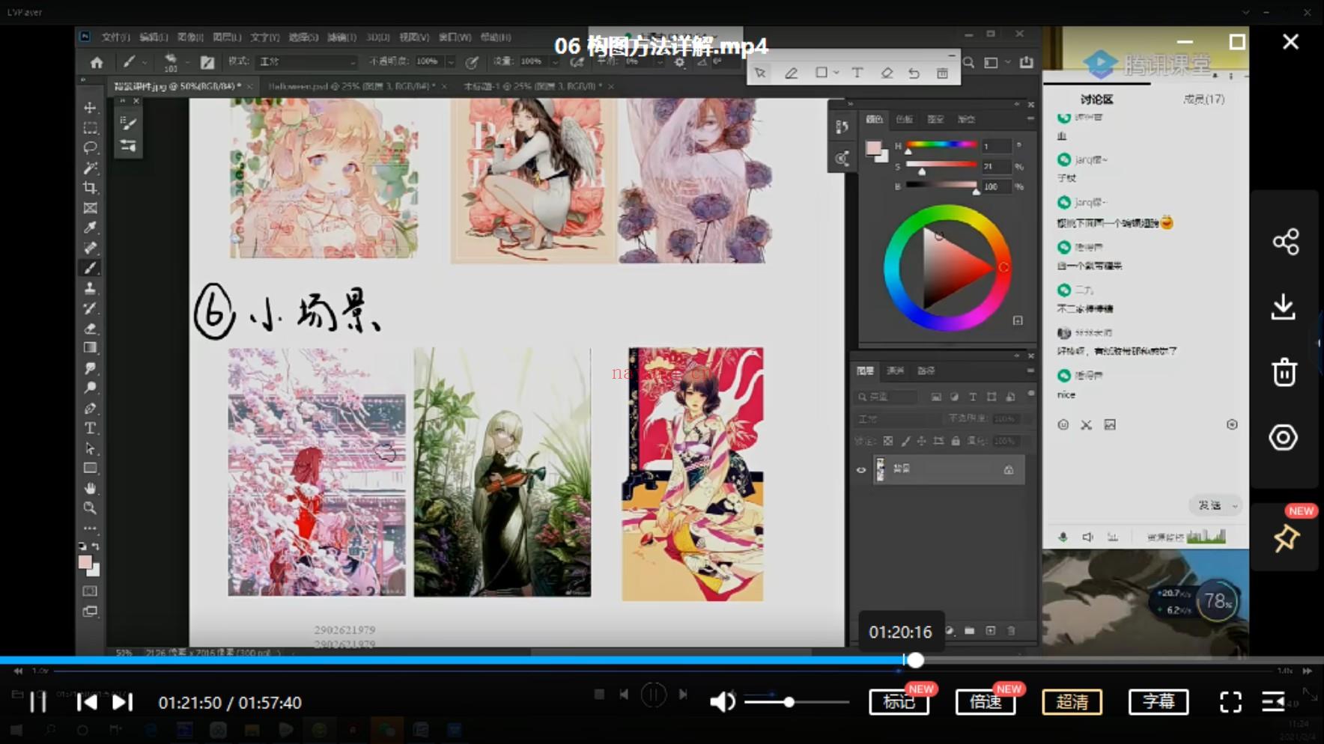This screenshot has height=744, width=1324.
Task: Switch to the 通道 channels tab
Action: pos(895,371)
